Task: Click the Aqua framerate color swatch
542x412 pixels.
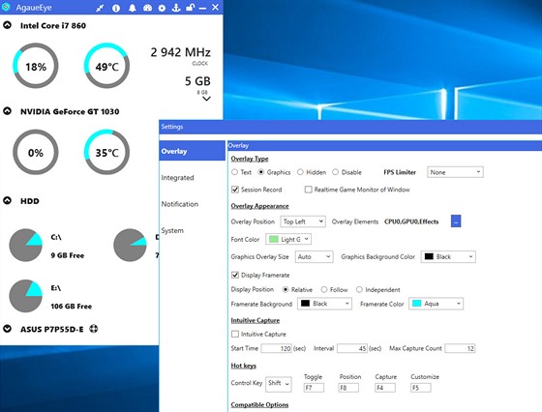Action: tap(417, 304)
